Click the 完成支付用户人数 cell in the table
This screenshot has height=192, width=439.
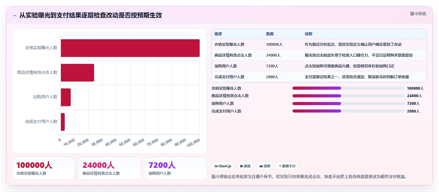tap(229, 77)
